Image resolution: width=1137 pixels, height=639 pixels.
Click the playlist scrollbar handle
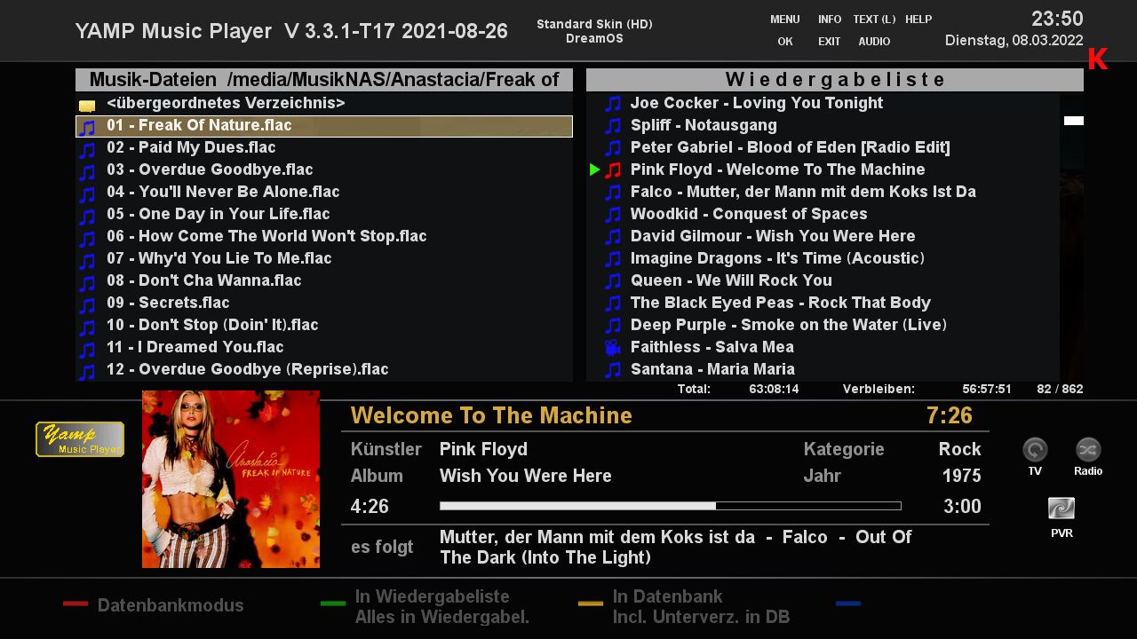[x=1073, y=121]
